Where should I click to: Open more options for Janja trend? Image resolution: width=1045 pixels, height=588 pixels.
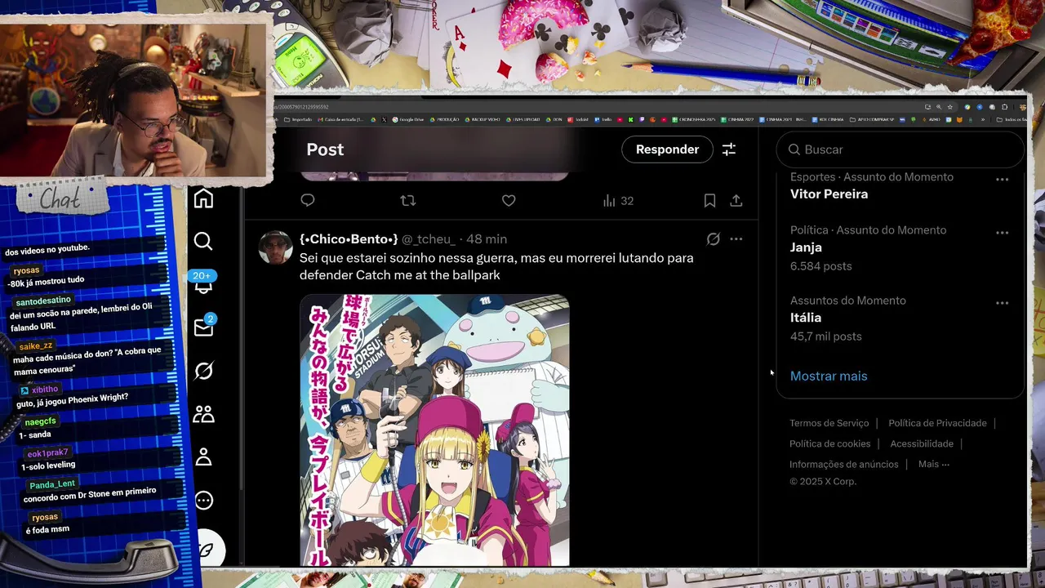point(1002,232)
